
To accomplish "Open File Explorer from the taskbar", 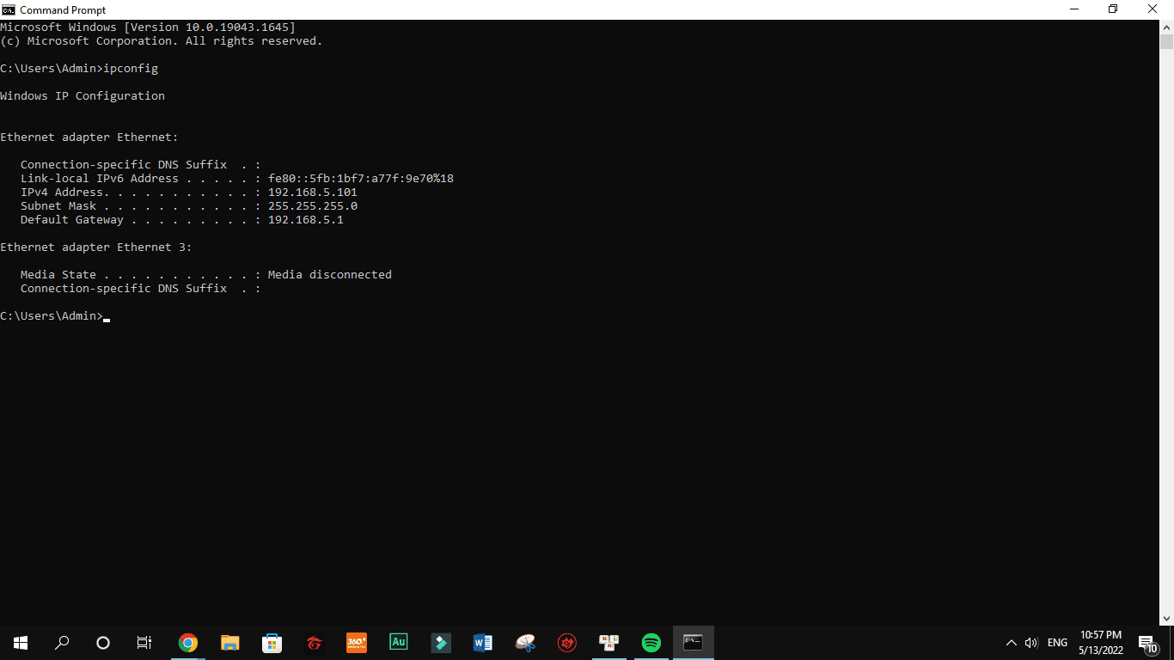I will click(x=230, y=642).
